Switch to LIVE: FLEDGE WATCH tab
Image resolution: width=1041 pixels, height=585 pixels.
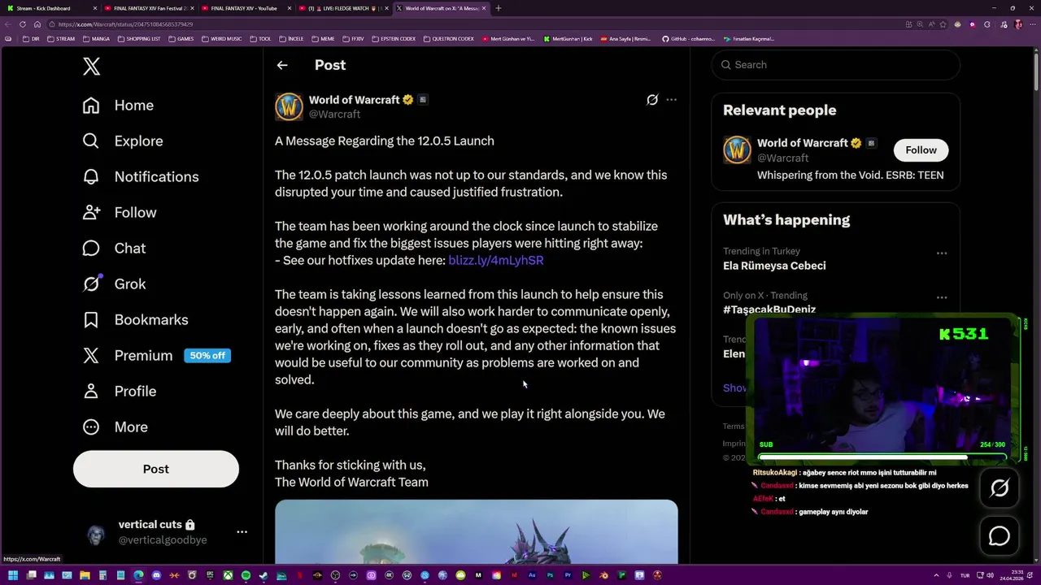[344, 8]
